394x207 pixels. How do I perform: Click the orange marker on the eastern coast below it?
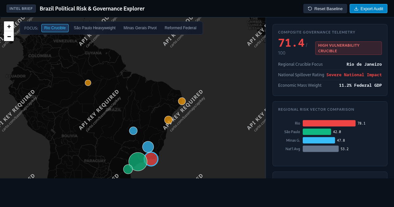pyautogui.click(x=168, y=120)
